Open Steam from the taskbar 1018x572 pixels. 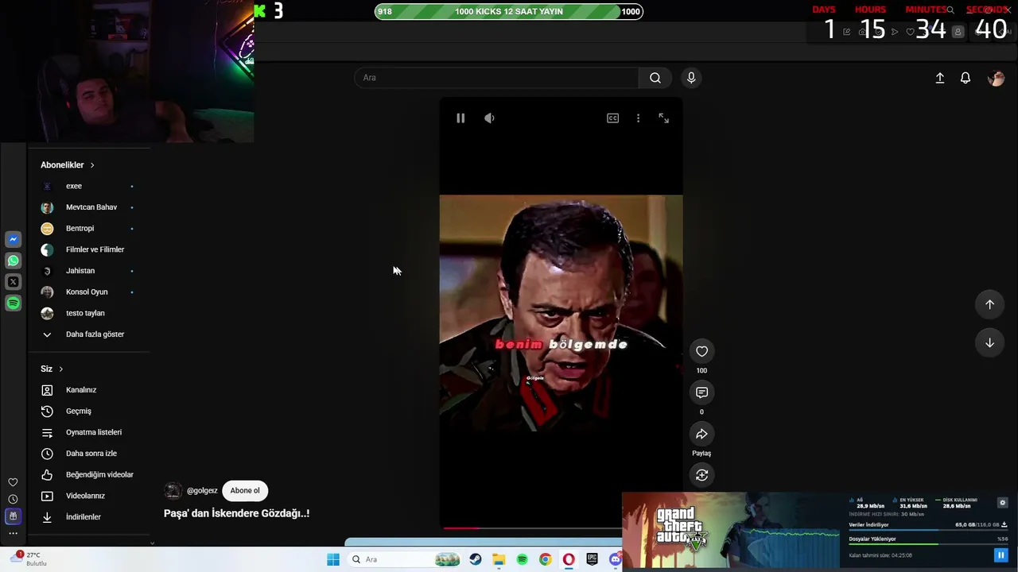[x=476, y=559]
